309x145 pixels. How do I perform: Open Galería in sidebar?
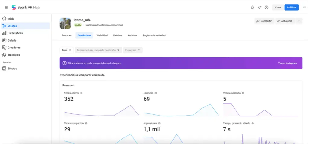pos(25,40)
